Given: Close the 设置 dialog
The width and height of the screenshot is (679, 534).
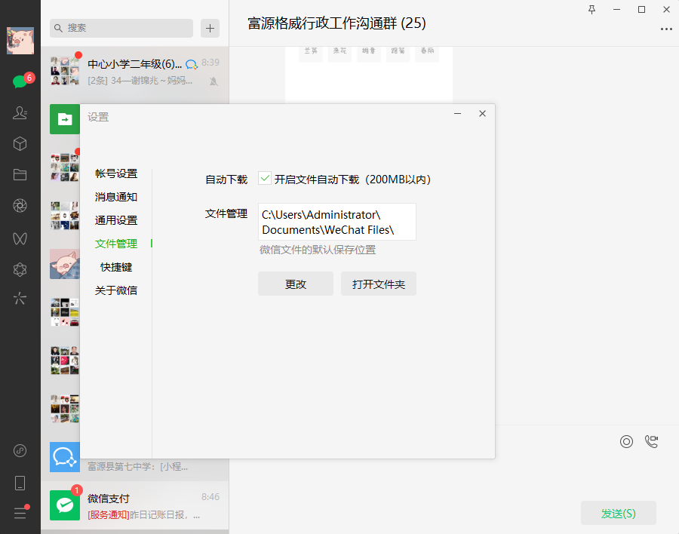Looking at the screenshot, I should pyautogui.click(x=482, y=113).
